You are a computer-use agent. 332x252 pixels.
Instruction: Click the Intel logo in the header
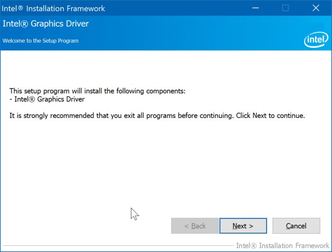pos(316,39)
